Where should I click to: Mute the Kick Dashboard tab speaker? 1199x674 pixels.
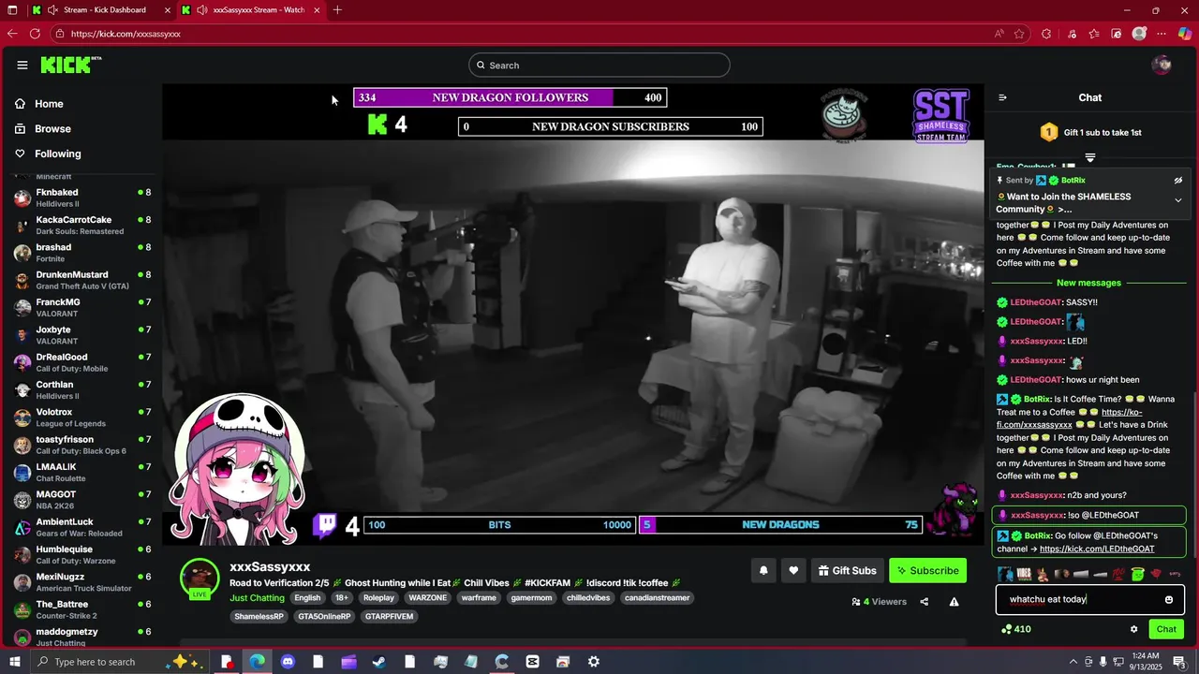pyautogui.click(x=52, y=10)
